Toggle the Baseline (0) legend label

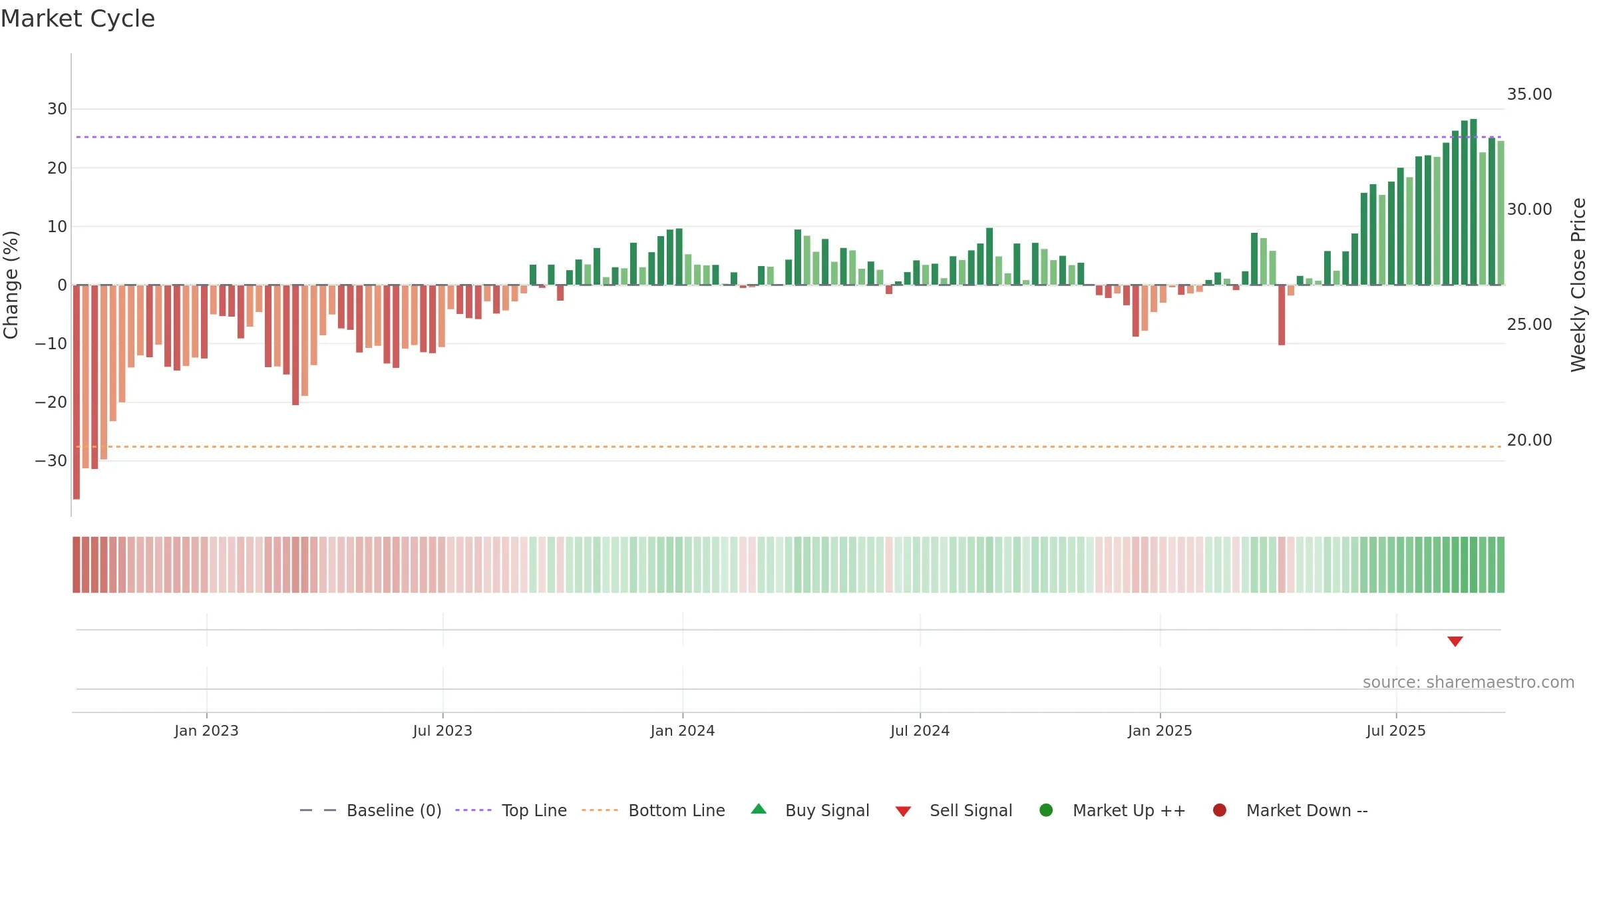(x=394, y=810)
